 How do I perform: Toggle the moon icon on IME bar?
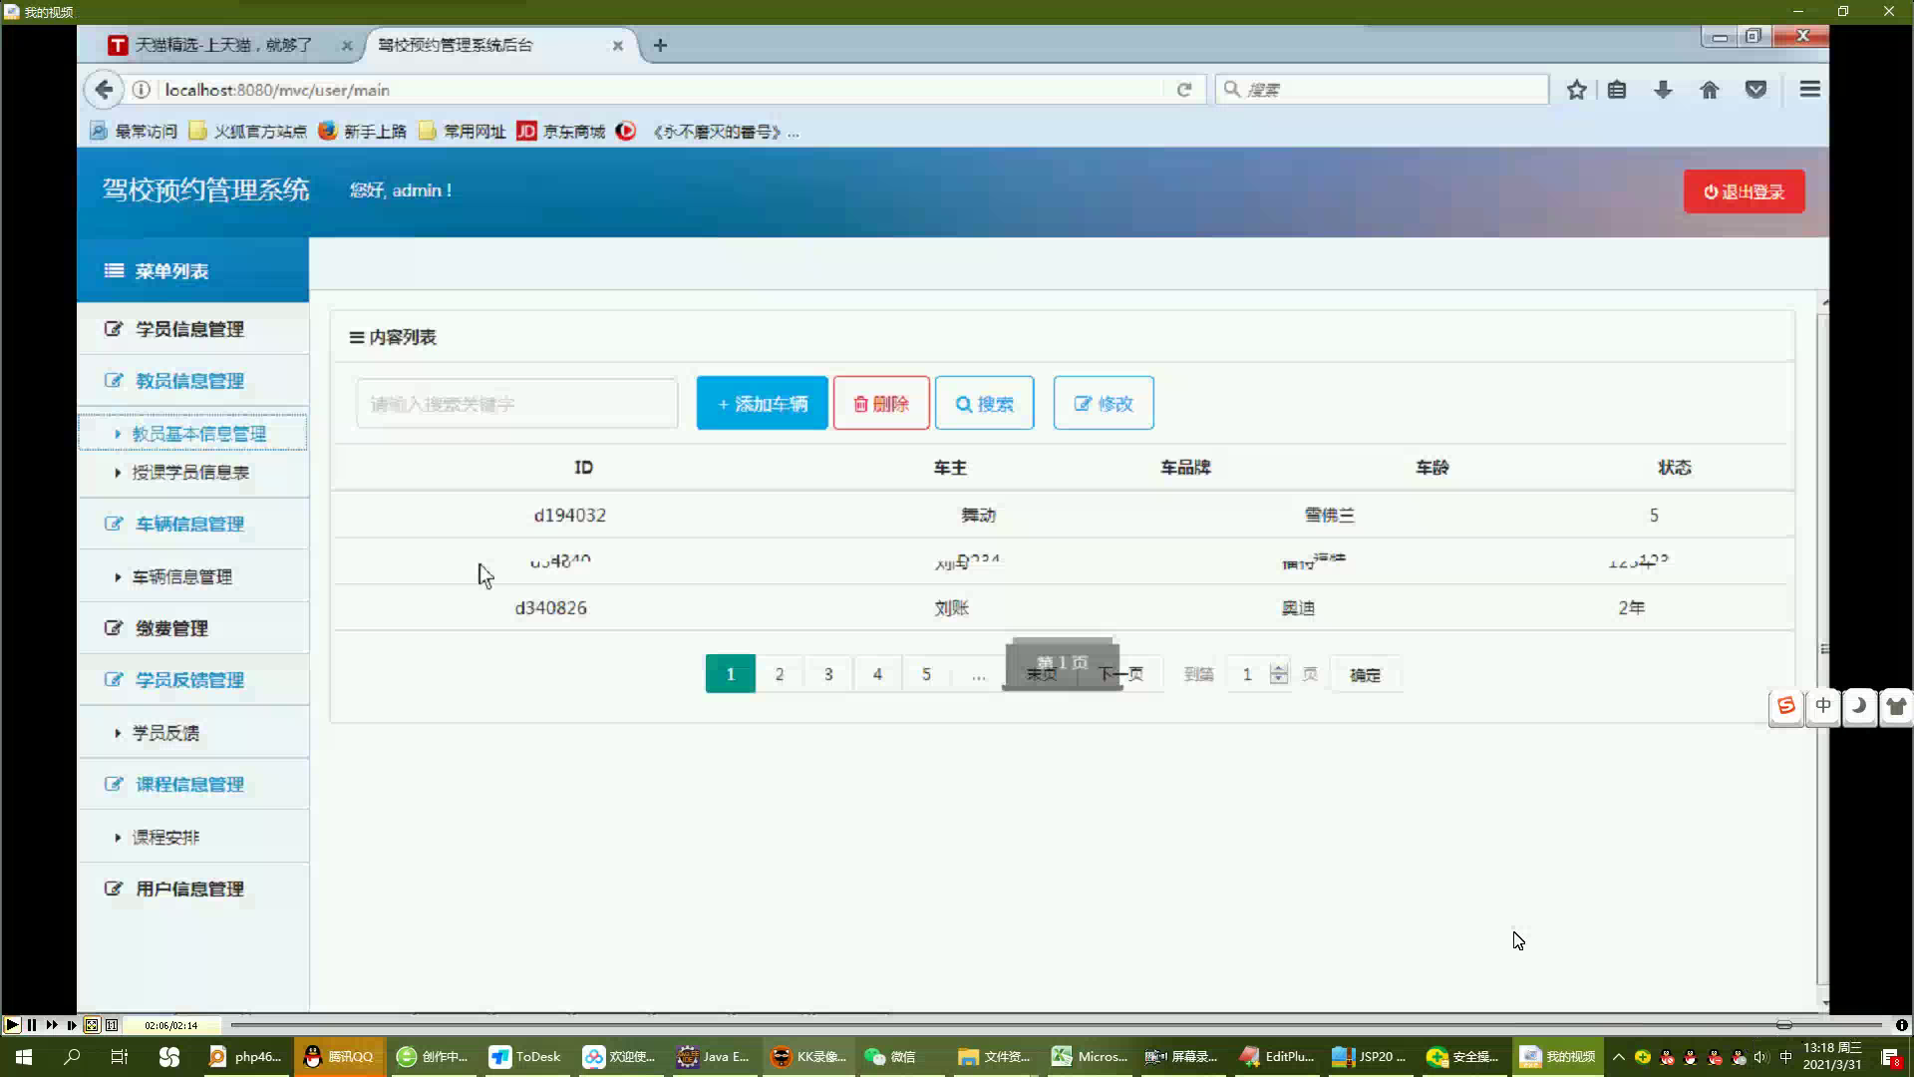[1859, 706]
